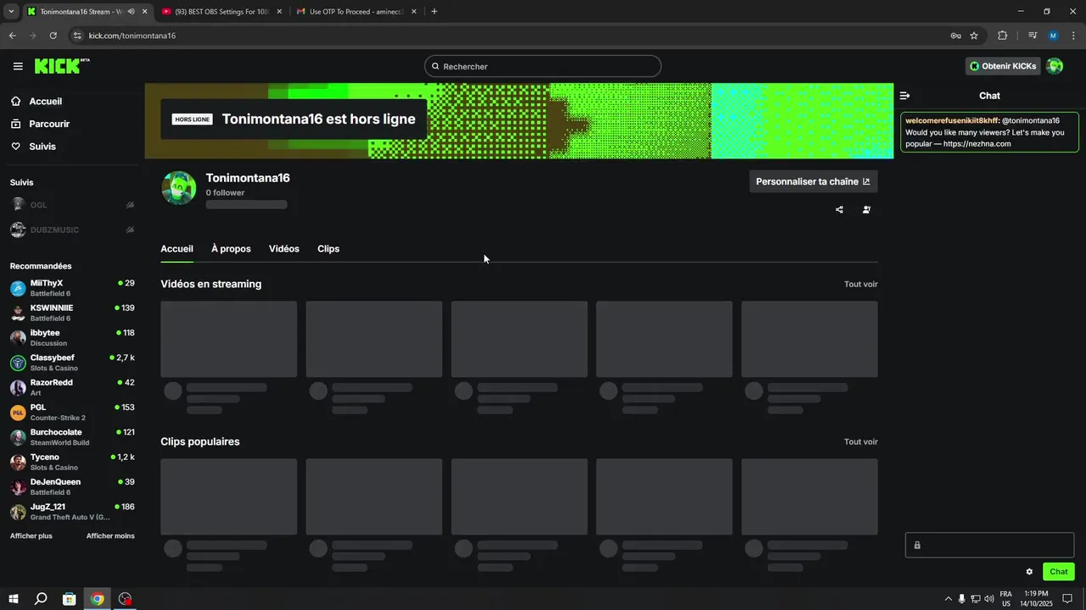The height and width of the screenshot is (610, 1086).
Task: Click Afficher moins to collapse list
Action: pos(110,536)
